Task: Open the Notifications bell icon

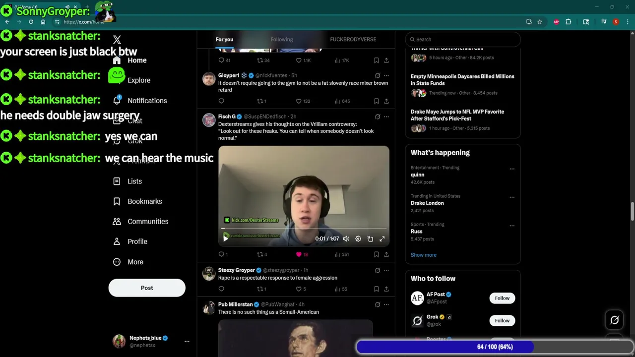Action: (x=117, y=100)
